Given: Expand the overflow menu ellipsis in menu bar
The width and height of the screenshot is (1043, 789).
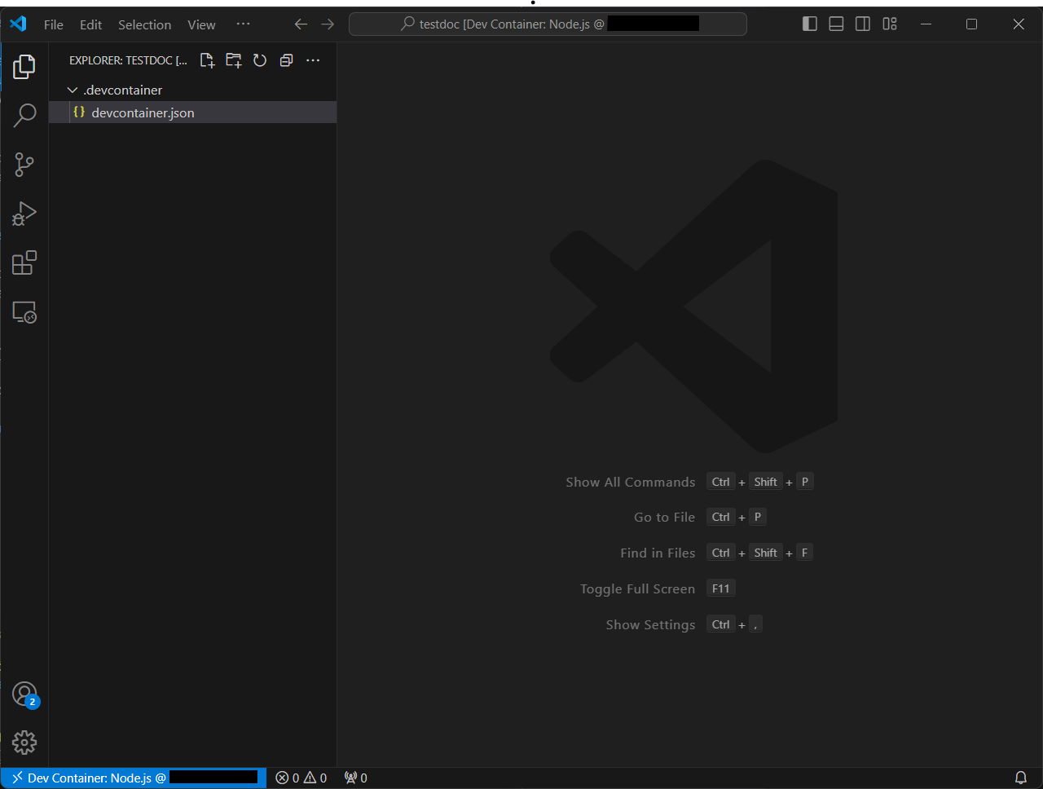Looking at the screenshot, I should (x=243, y=24).
